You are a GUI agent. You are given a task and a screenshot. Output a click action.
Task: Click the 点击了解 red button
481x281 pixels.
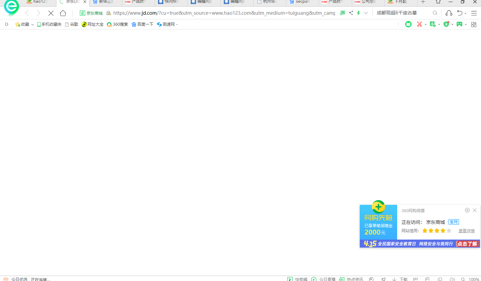point(468,244)
